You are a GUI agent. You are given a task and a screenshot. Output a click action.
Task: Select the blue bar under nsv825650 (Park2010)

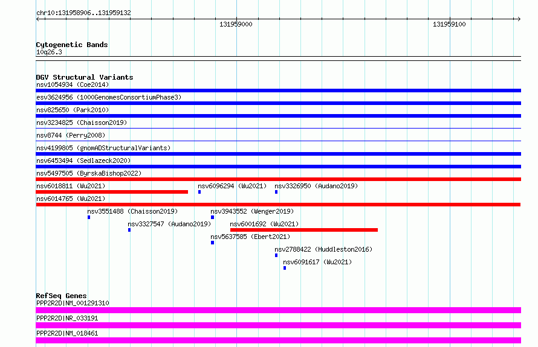pos(278,116)
